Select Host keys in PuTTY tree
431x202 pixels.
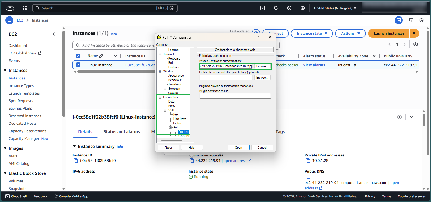[x=180, y=119]
